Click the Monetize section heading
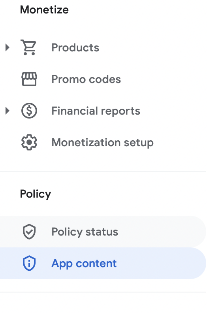 pyautogui.click(x=44, y=10)
